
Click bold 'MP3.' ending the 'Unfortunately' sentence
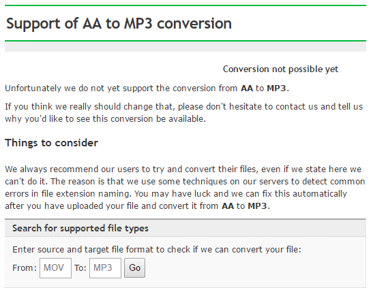[x=278, y=88]
